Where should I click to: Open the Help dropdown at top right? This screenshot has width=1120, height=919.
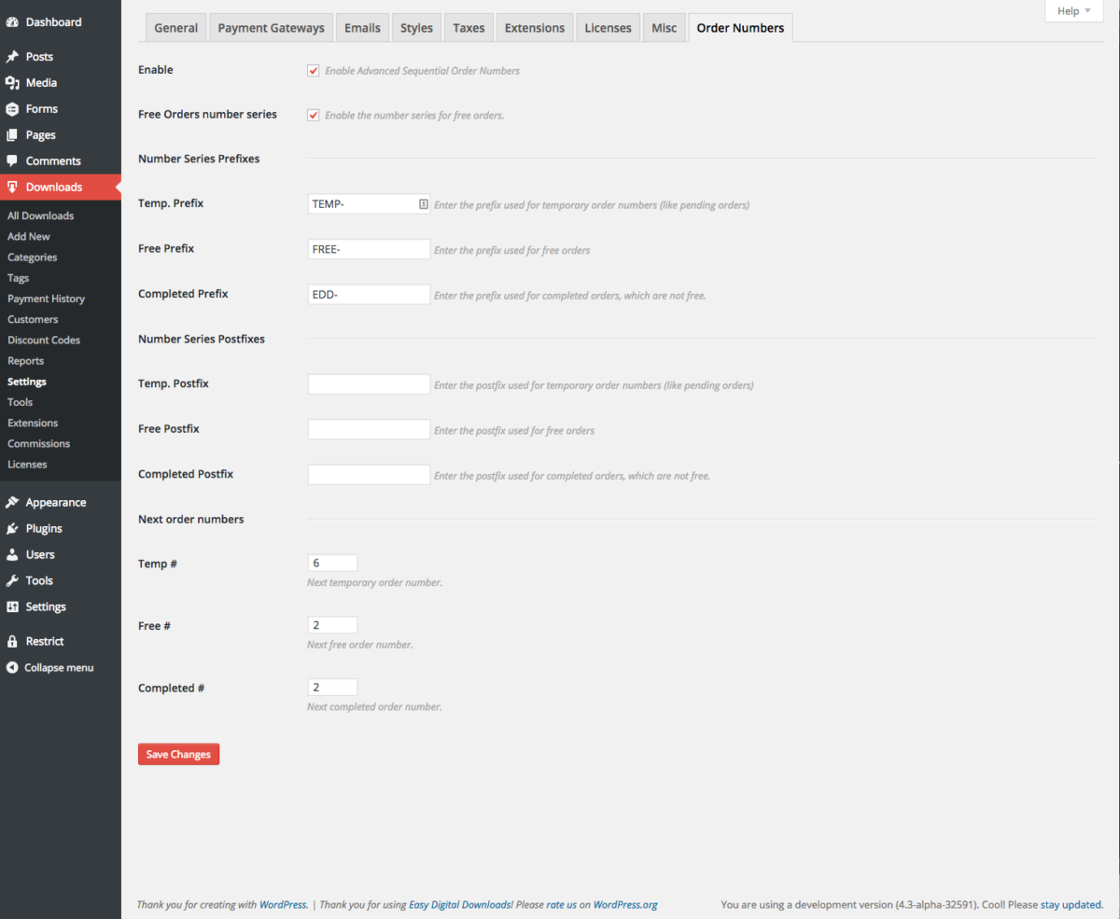(1073, 11)
